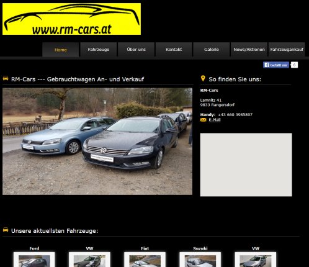The image size is (309, 267).
Task: Open the Galerie tab
Action: click(212, 50)
